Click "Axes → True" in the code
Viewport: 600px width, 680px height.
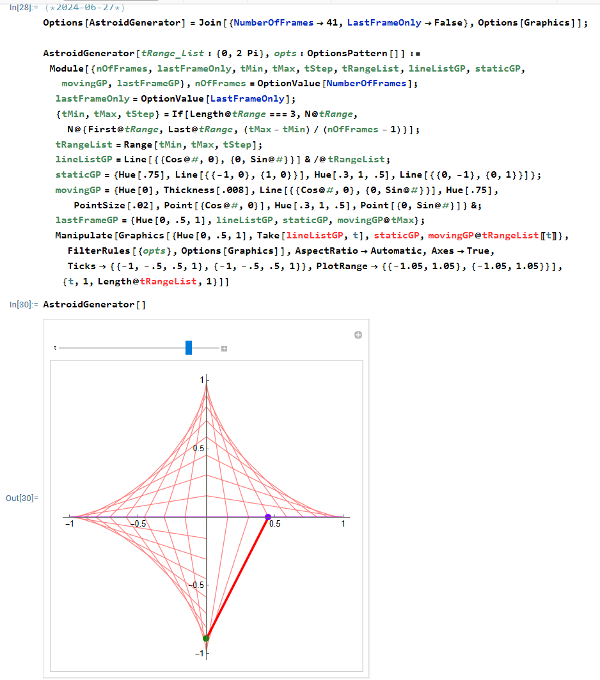460,251
